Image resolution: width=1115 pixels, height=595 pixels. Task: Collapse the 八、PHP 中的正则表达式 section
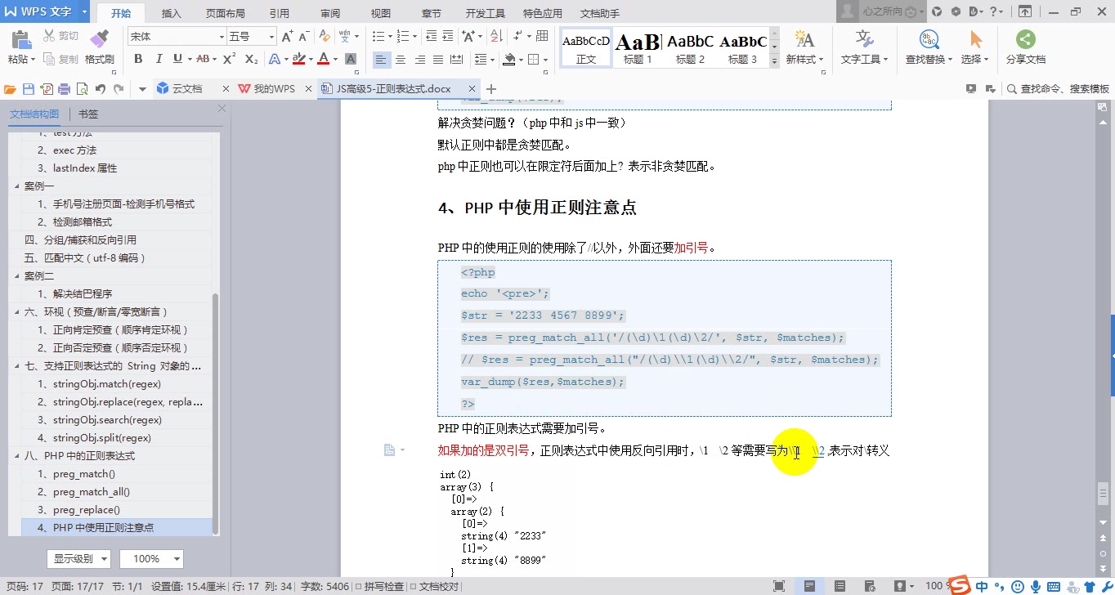click(17, 456)
